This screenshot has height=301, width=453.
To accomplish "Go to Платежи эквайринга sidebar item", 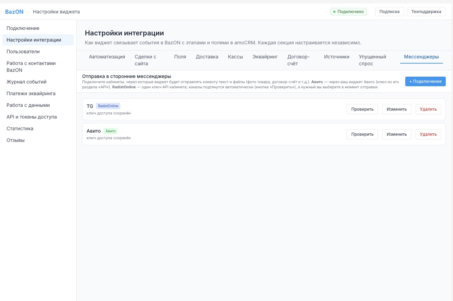I will pos(38,93).
